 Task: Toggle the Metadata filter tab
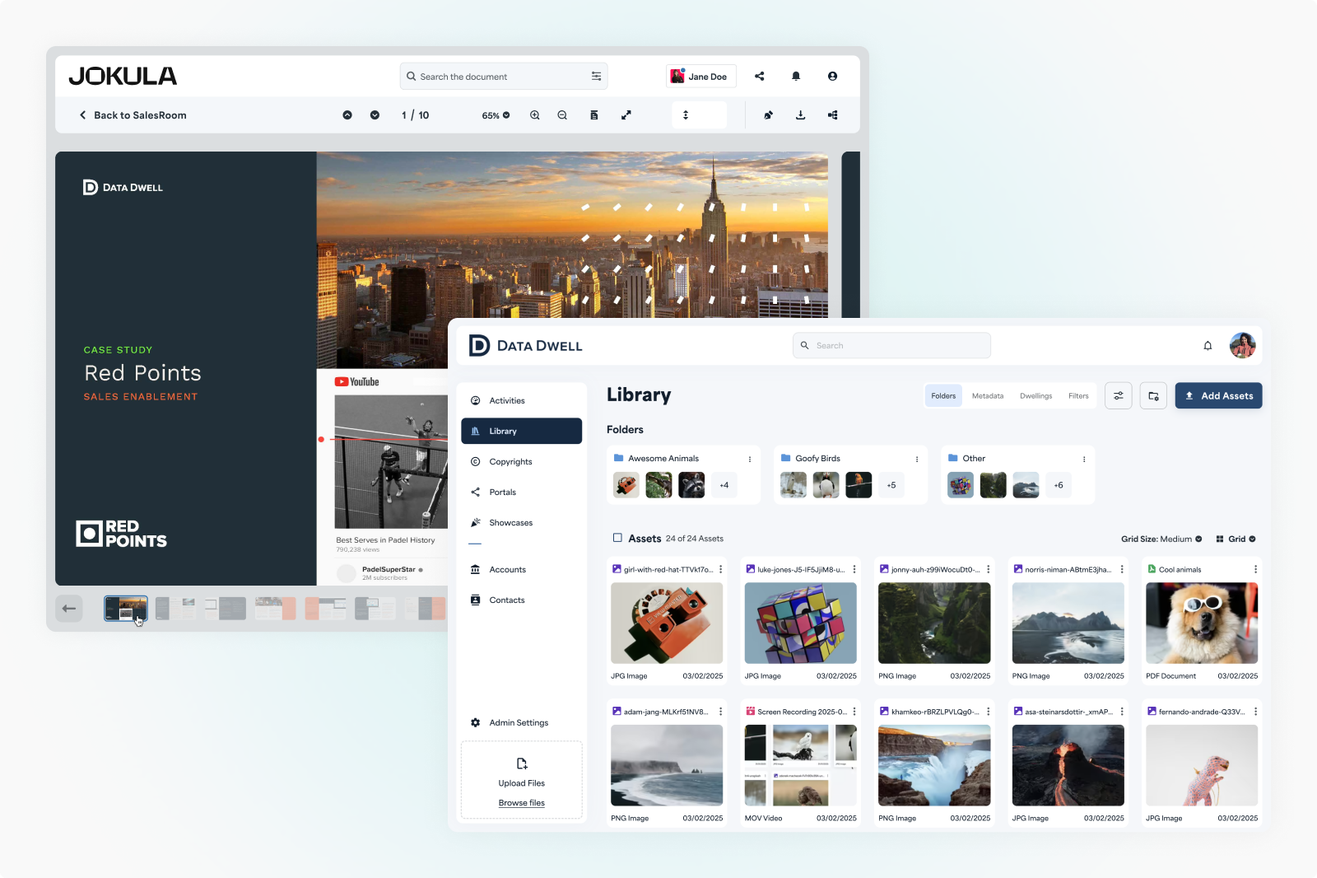(x=988, y=396)
